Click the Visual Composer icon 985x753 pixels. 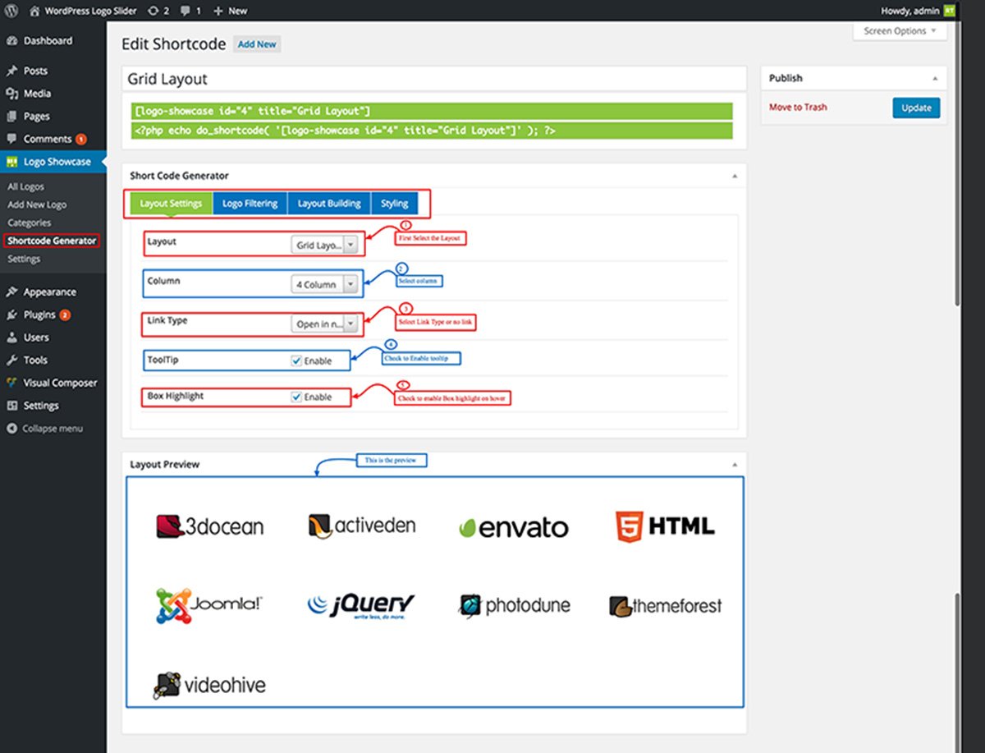[12, 383]
